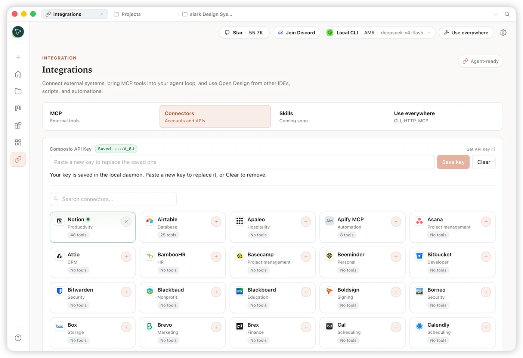This screenshot has height=358, width=523.
Task: Open the four-square grid sidebar icon
Action: pos(18,142)
